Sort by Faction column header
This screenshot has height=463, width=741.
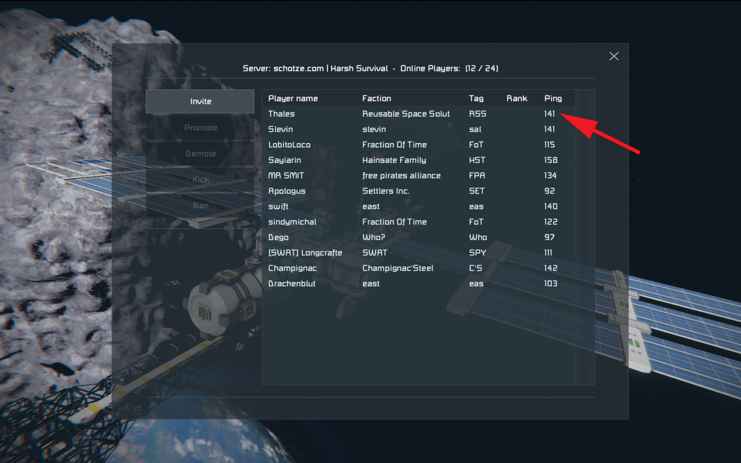click(376, 98)
